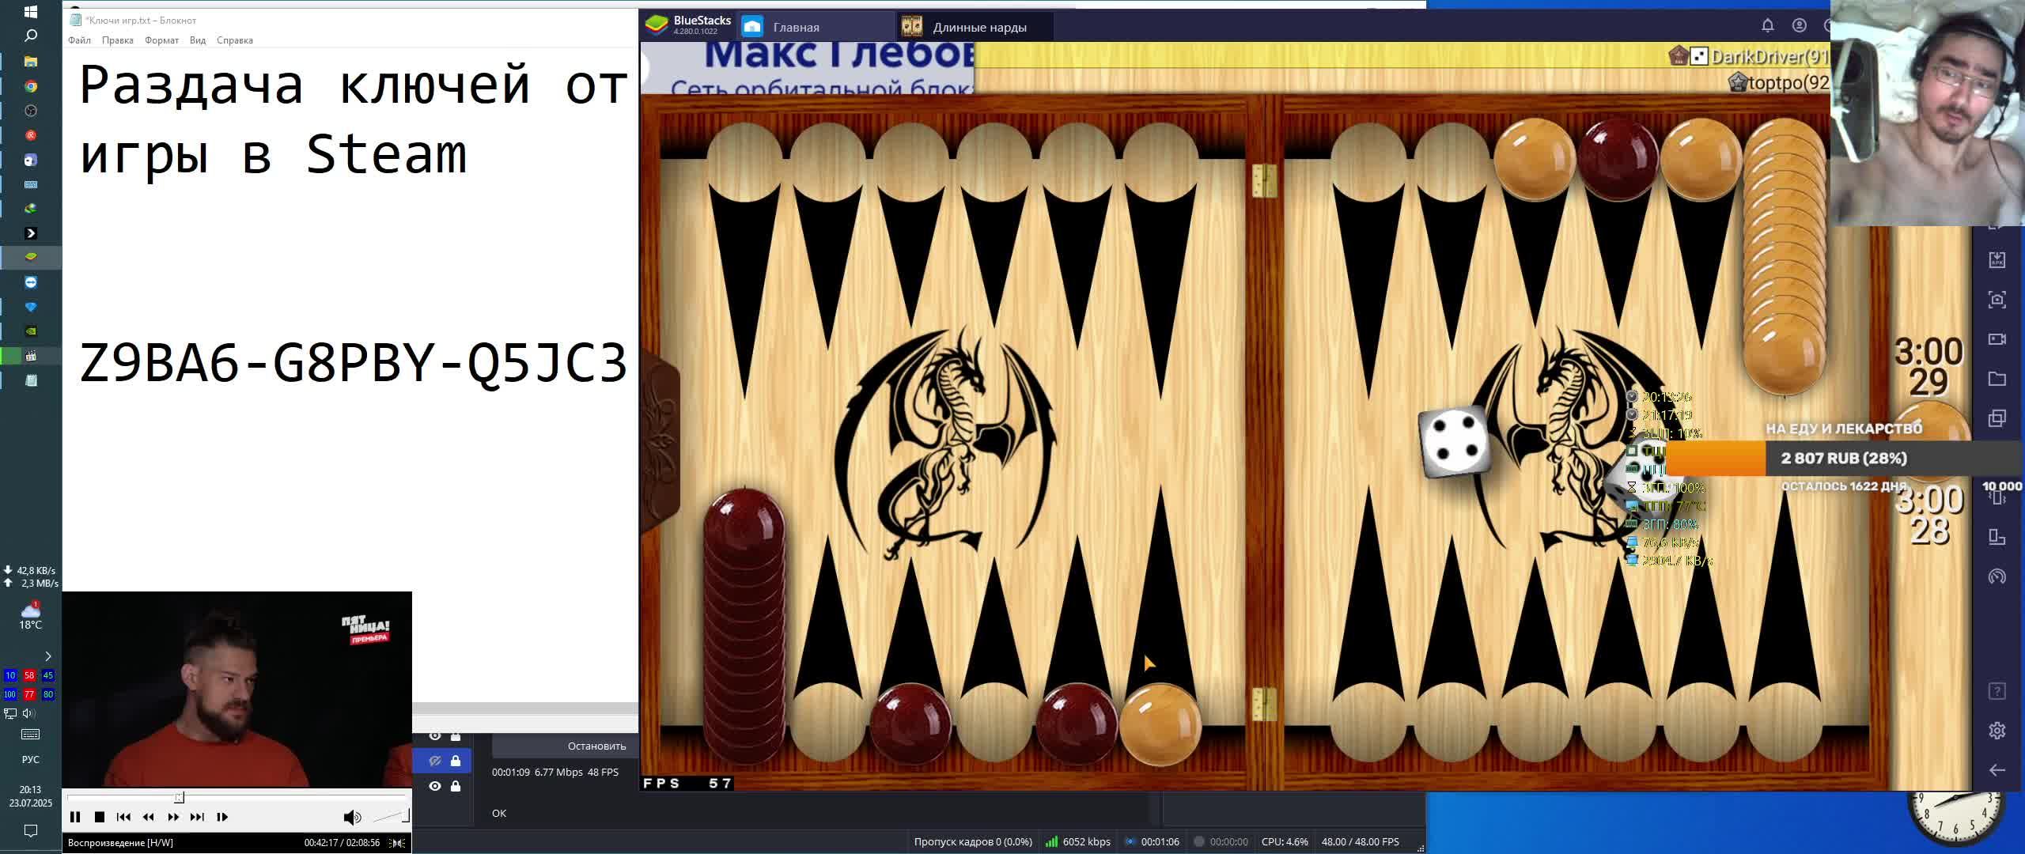The image size is (2025, 854).
Task: Click BlueStacks back arrow
Action: point(1997,770)
